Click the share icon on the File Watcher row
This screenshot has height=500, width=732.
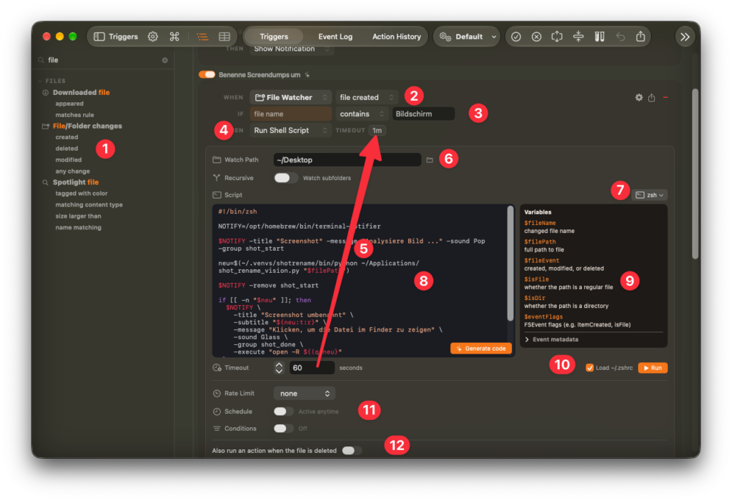coord(652,97)
